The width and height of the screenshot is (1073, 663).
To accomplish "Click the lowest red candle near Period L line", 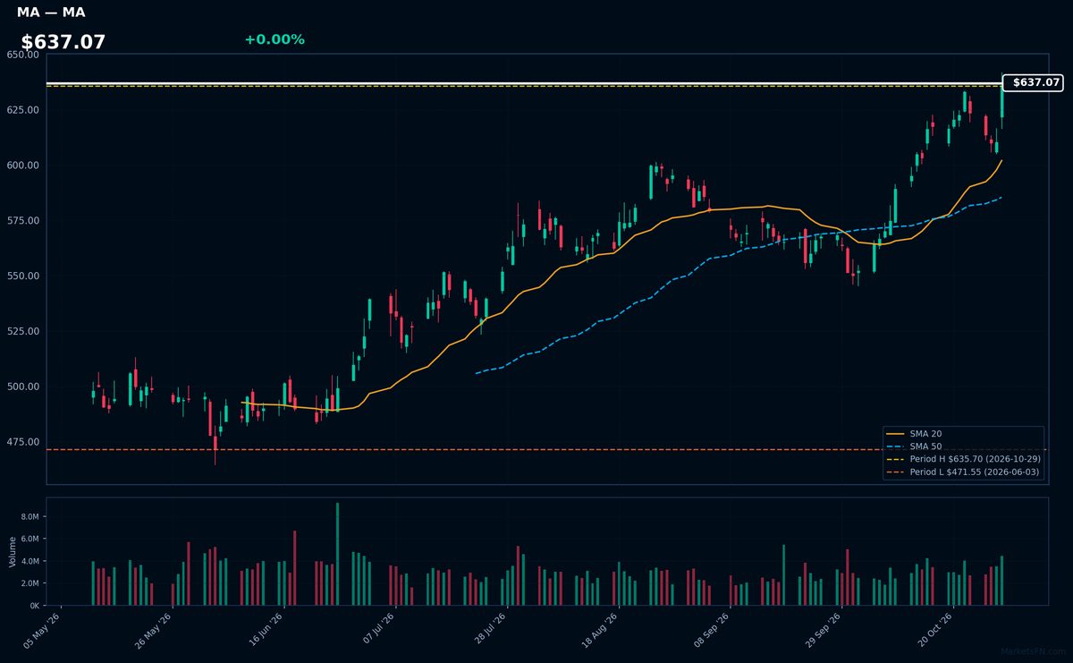I will [215, 443].
